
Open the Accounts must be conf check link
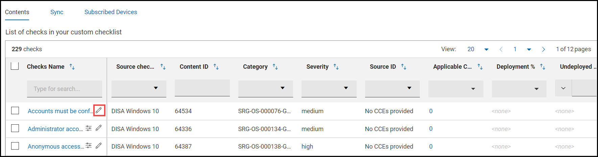(59, 111)
